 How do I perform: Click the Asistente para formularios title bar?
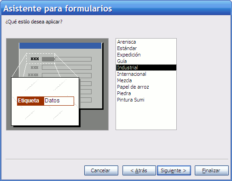(116, 8)
